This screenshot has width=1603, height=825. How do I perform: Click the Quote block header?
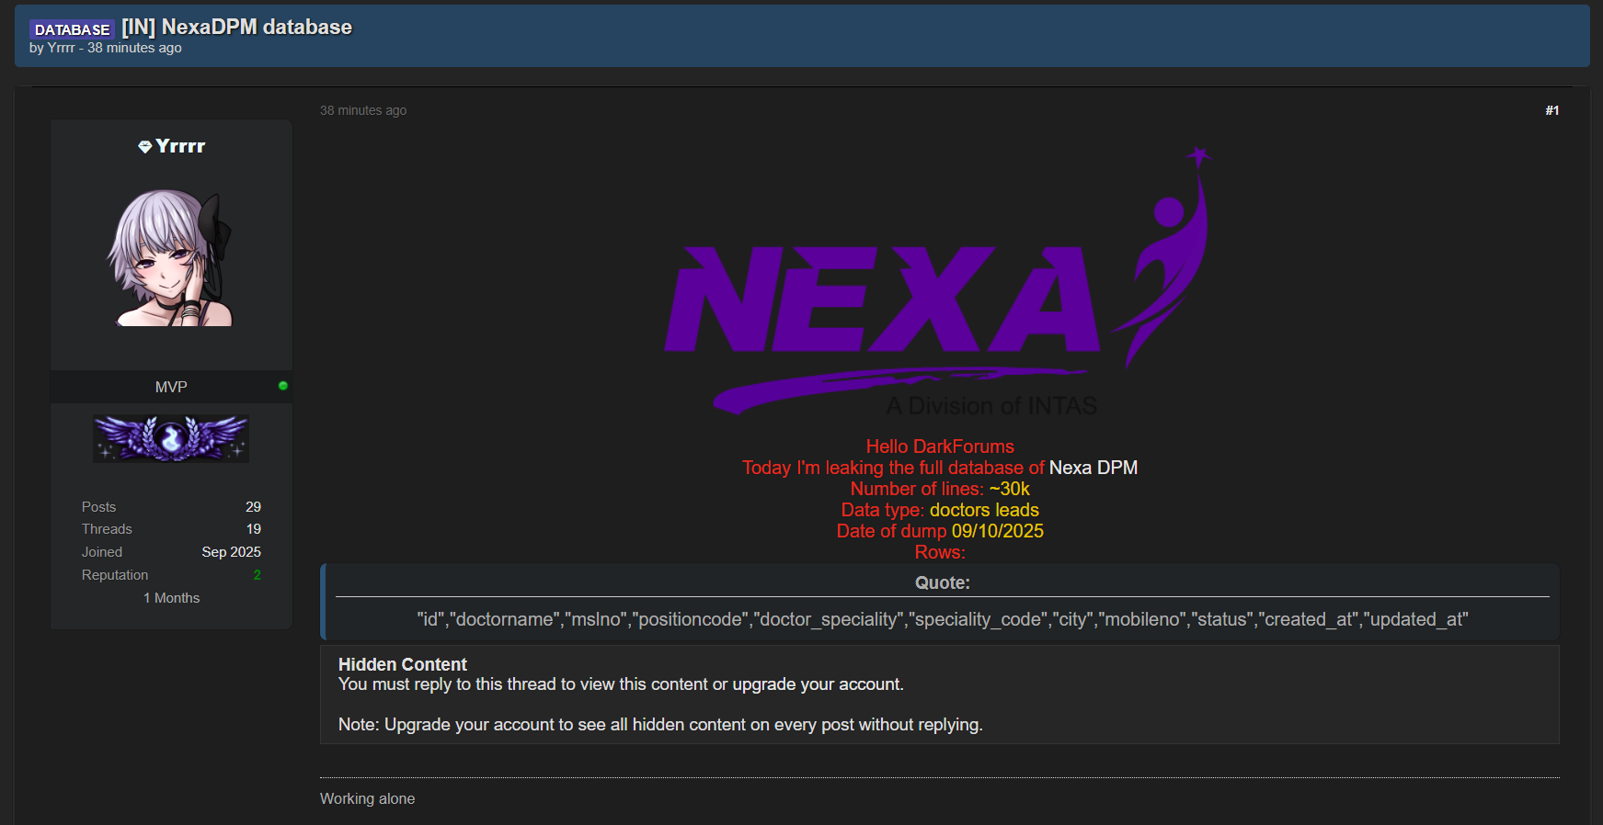(x=942, y=582)
